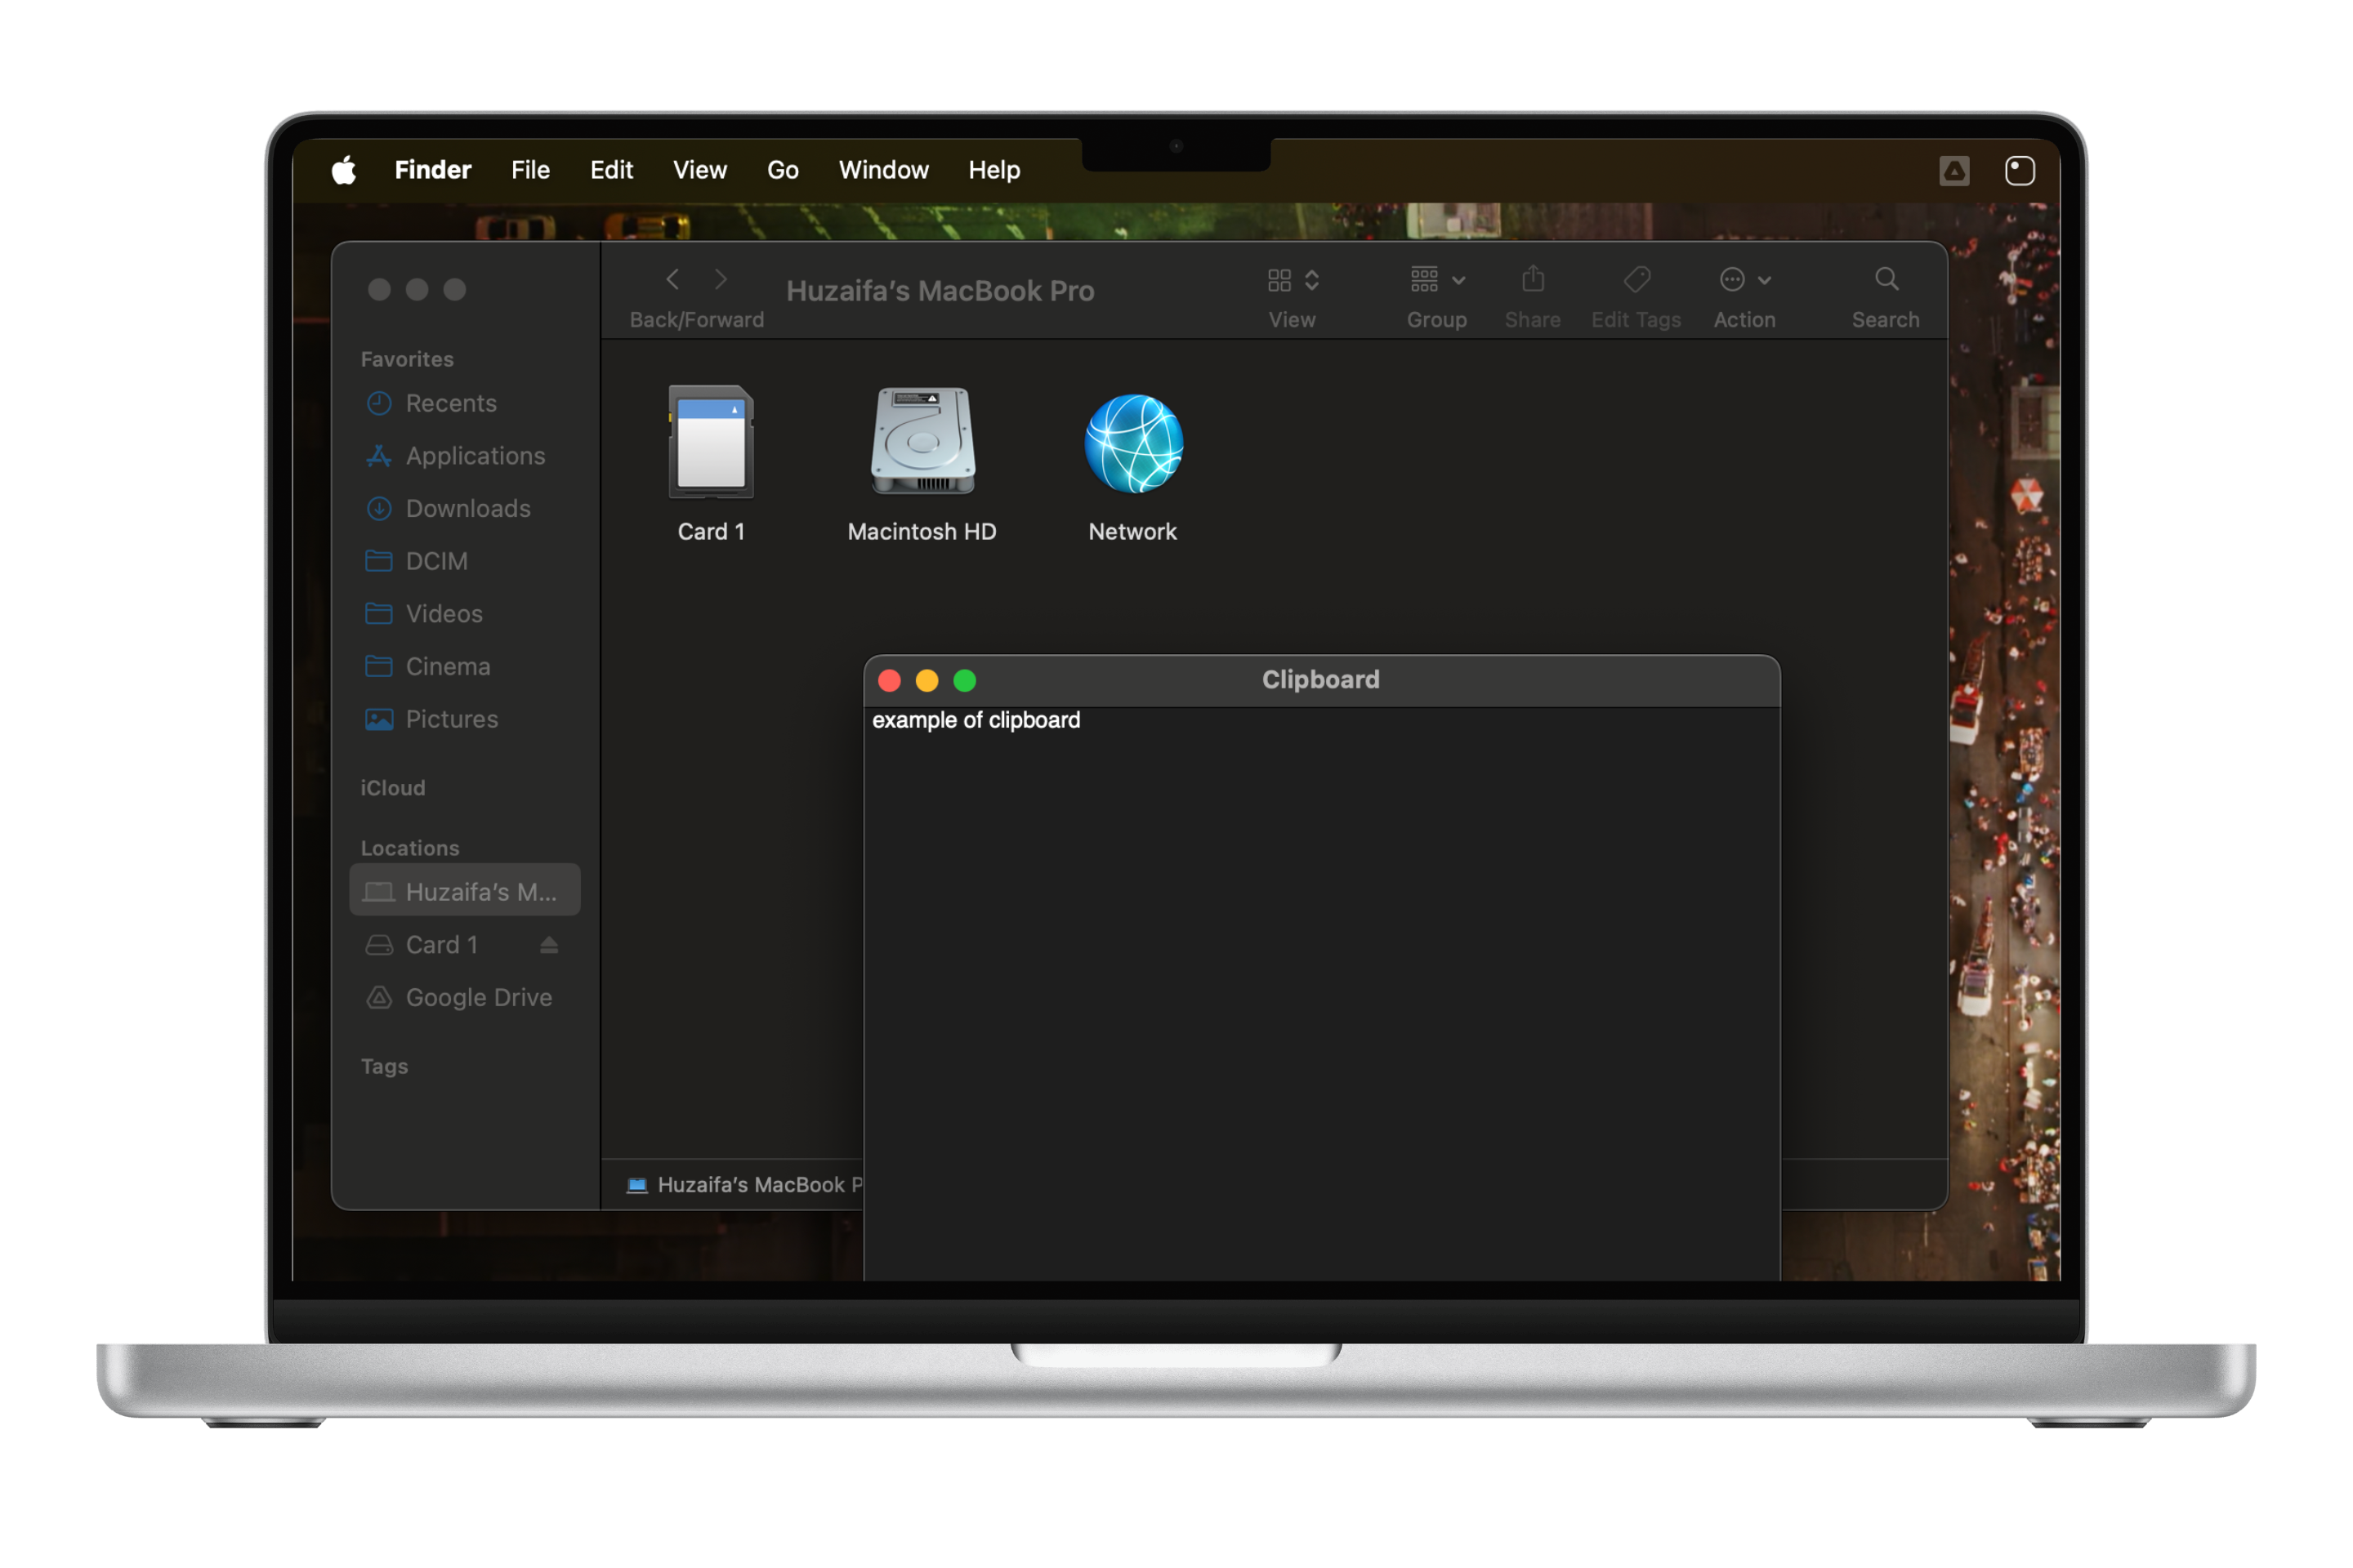Go back with the Back arrow
This screenshot has height=1568, width=2353.
tap(672, 279)
